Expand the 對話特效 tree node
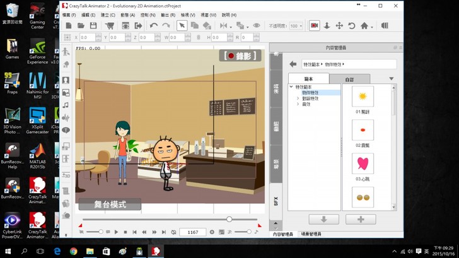 point(298,98)
